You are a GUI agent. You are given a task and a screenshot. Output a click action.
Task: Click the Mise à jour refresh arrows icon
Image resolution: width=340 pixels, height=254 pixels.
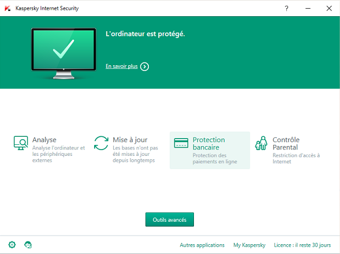pos(101,143)
